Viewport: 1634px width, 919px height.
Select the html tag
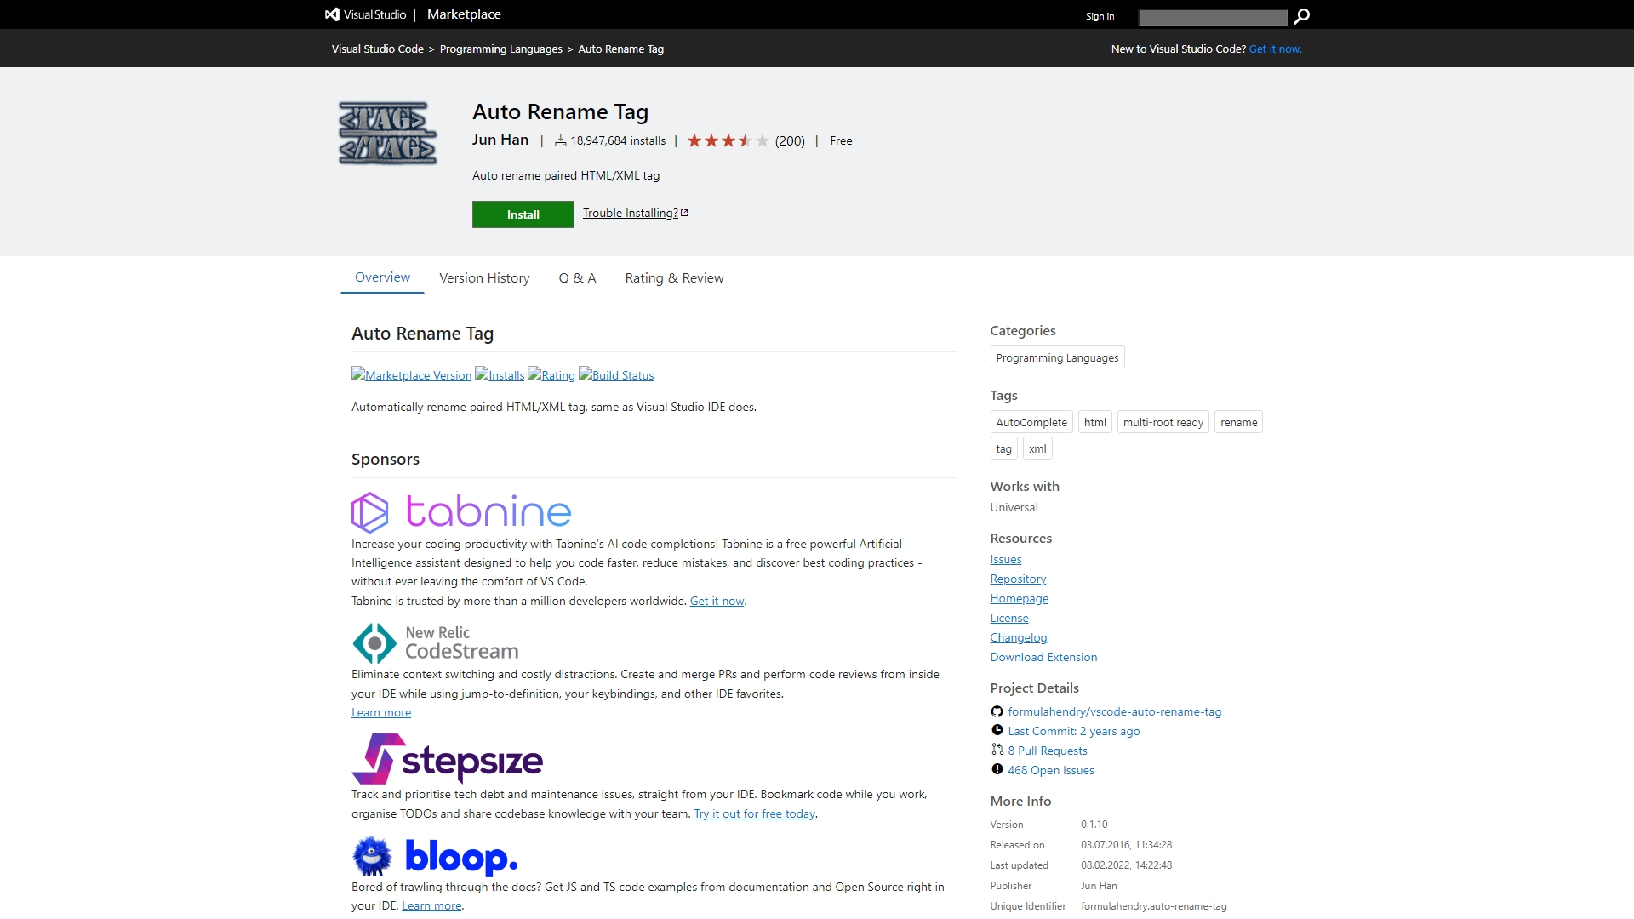[1095, 422]
